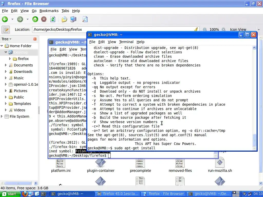Click the front terminal's scrollbar up arrow
The width and height of the screenshot is (263, 197).
[x=254, y=48]
